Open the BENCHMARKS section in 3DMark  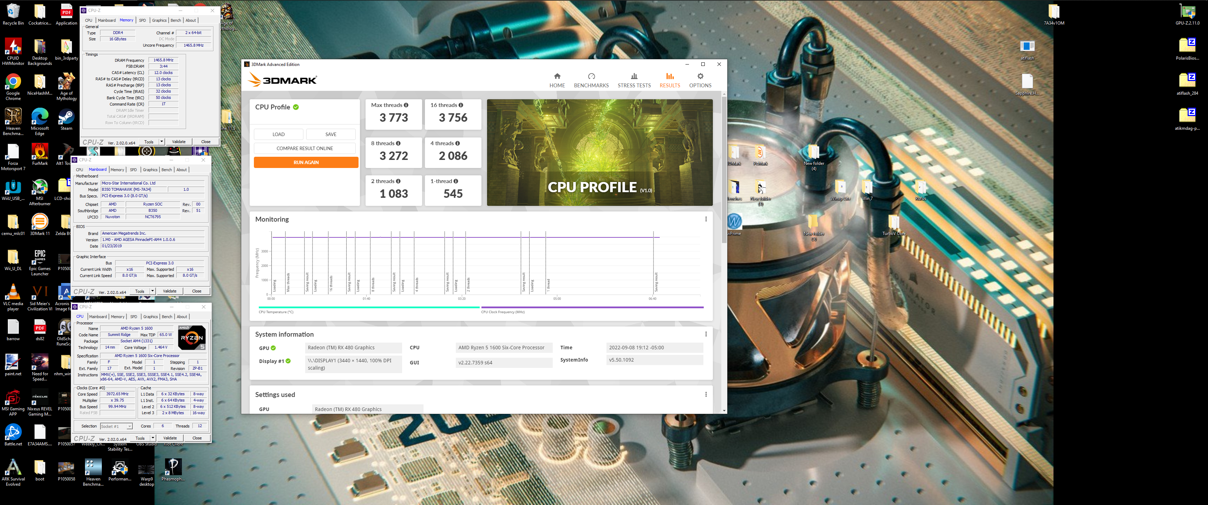pos(591,80)
